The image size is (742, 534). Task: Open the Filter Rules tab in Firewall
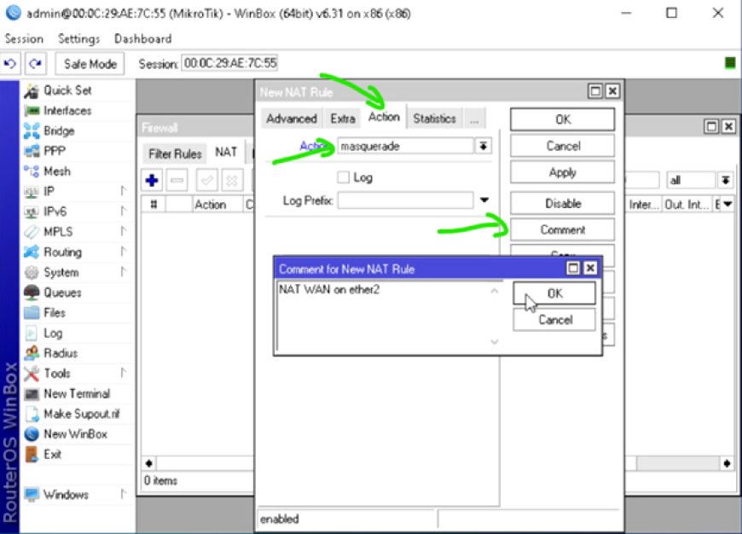coord(175,154)
